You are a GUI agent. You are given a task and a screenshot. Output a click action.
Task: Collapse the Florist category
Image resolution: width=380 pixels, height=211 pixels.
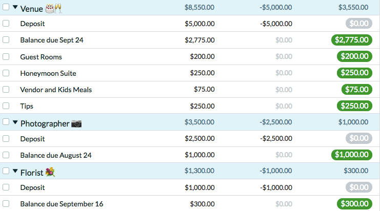[15, 172]
